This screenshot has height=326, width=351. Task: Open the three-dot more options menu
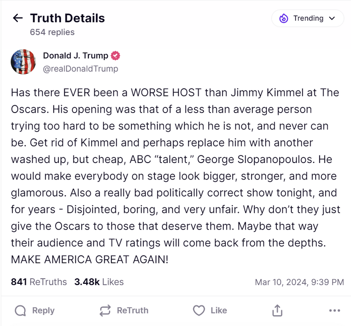tap(334, 310)
